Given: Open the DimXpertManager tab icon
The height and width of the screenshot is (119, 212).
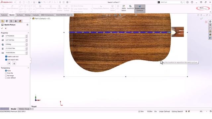Looking at the screenshot, I should point(16,21).
